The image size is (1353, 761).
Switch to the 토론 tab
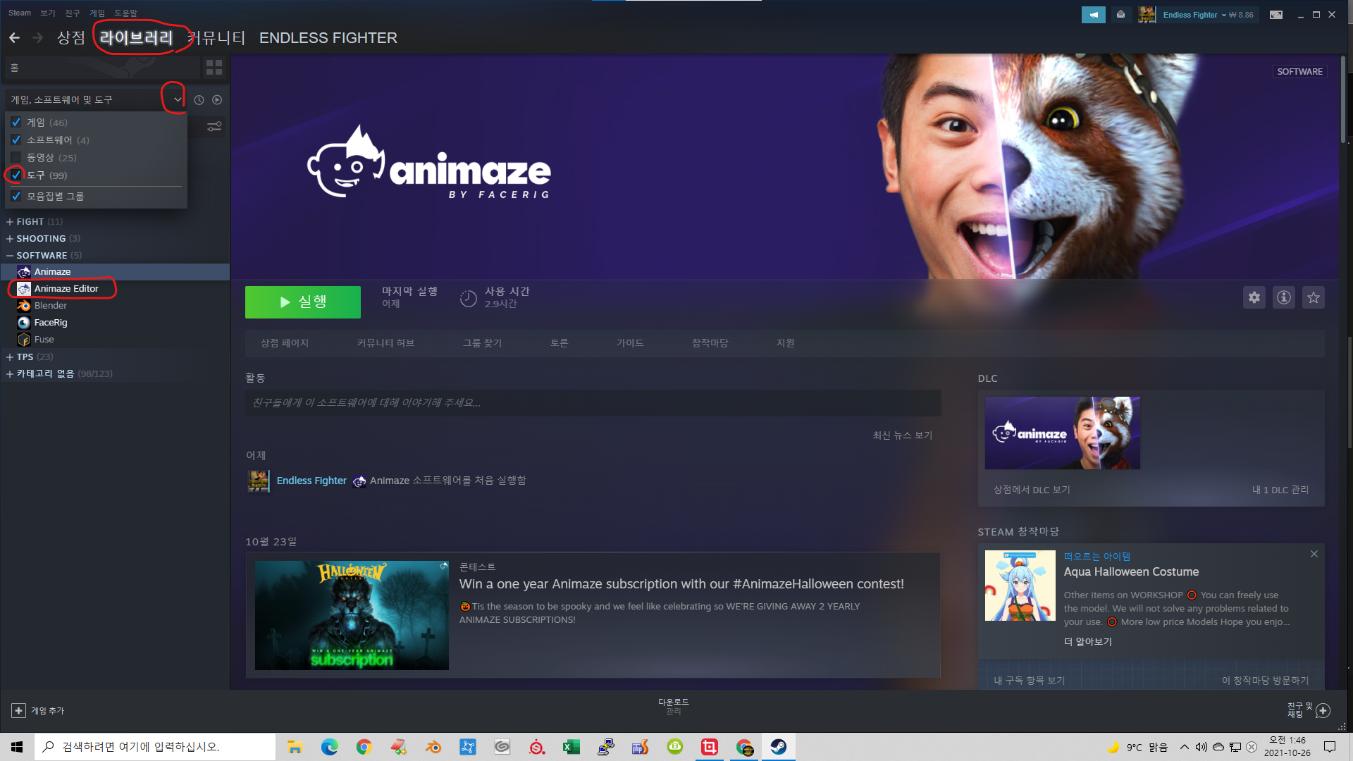coord(559,343)
